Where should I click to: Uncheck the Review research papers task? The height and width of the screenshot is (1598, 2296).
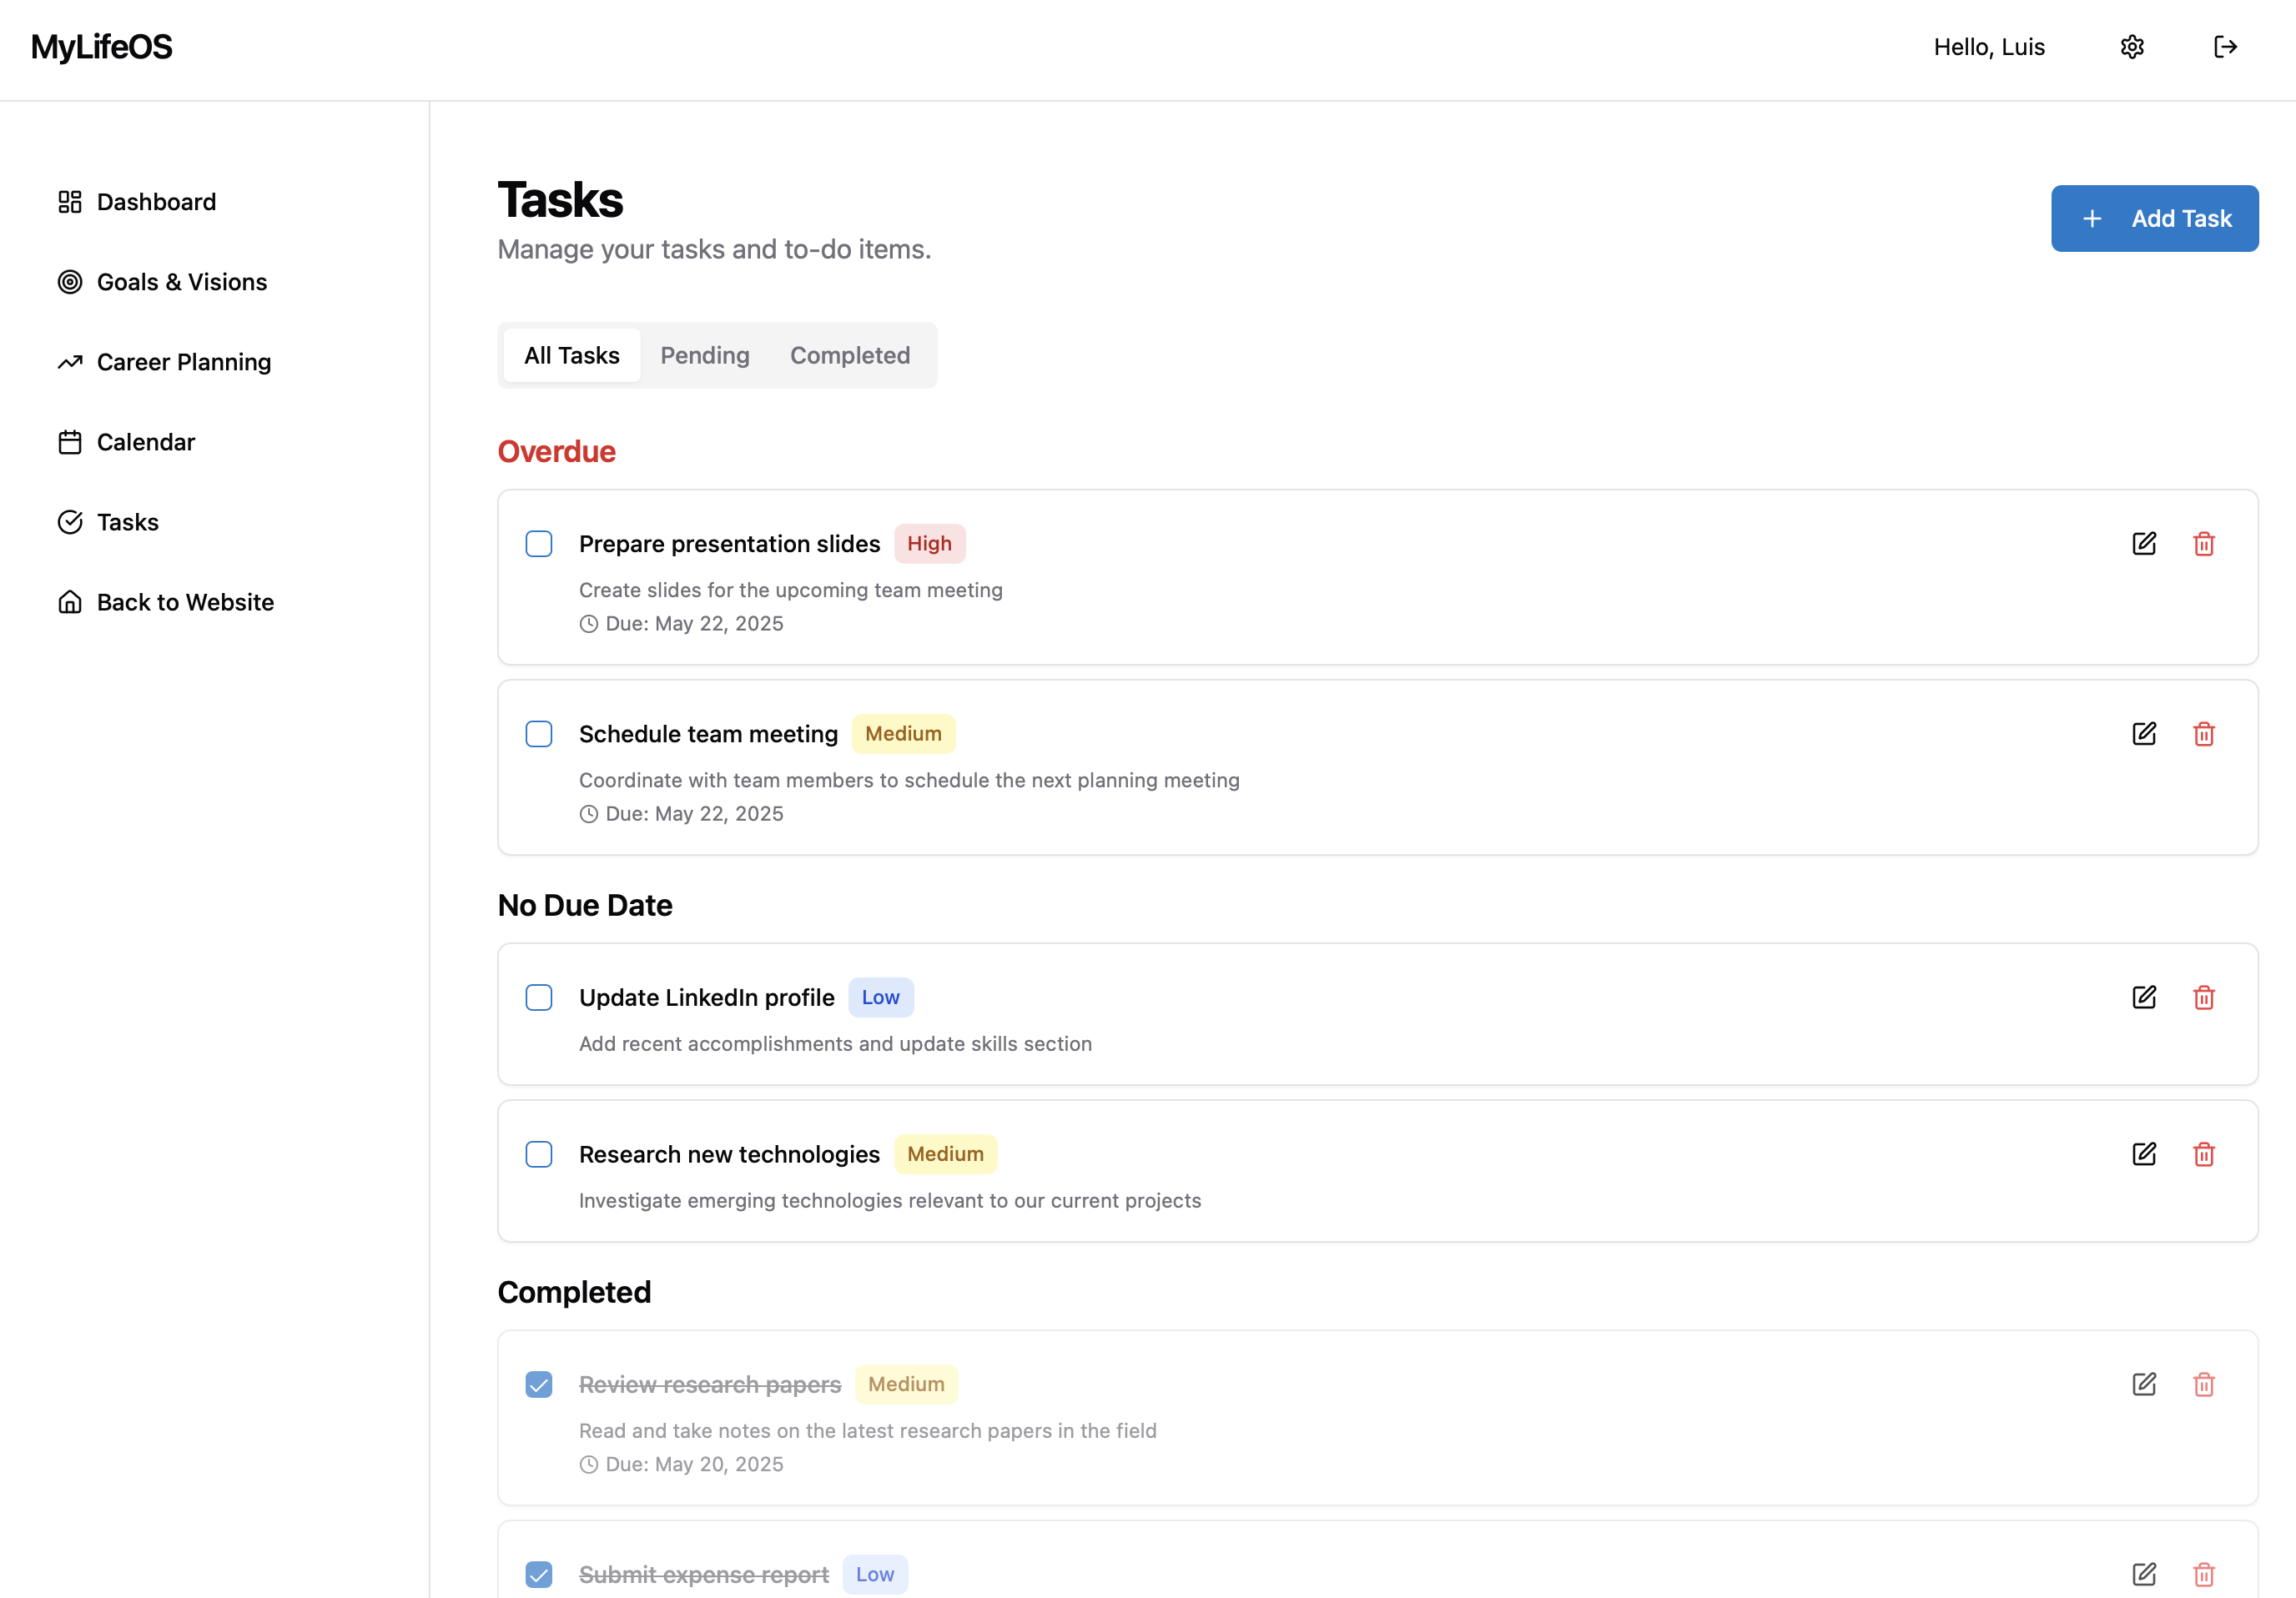tap(539, 1384)
